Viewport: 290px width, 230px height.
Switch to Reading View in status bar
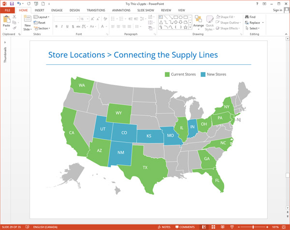(223, 227)
